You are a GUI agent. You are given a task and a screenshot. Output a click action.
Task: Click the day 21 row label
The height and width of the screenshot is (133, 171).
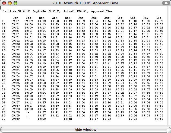coord(3,86)
